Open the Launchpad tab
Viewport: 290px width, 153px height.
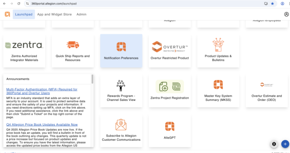click(x=23, y=14)
